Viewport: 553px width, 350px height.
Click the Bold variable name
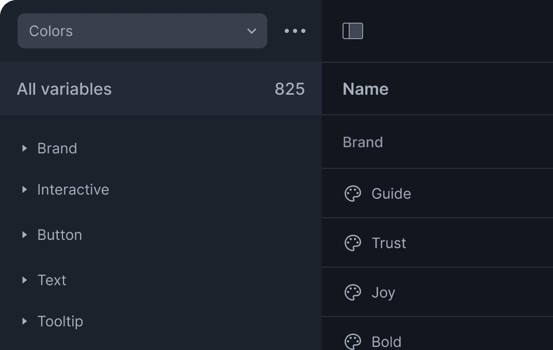click(386, 341)
